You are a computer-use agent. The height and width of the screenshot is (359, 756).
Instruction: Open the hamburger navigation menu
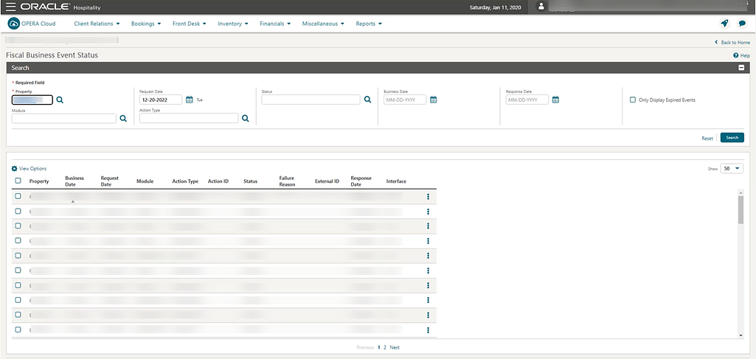tap(10, 7)
